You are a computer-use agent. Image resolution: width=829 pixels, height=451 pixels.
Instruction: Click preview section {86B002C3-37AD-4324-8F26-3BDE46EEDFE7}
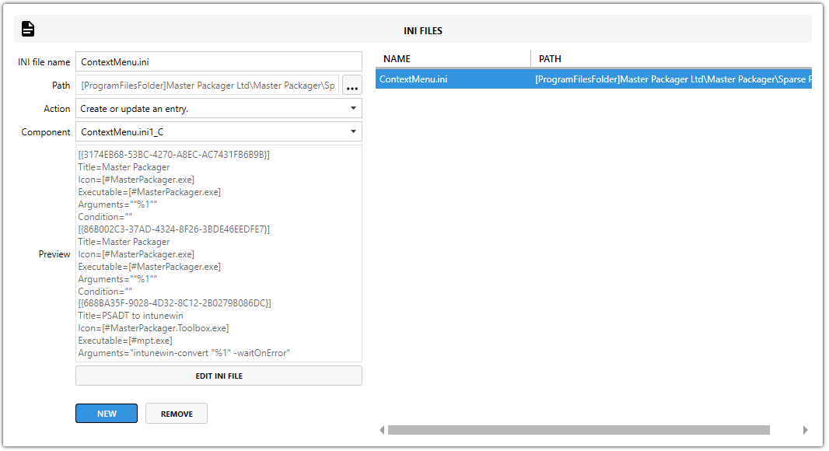click(174, 229)
